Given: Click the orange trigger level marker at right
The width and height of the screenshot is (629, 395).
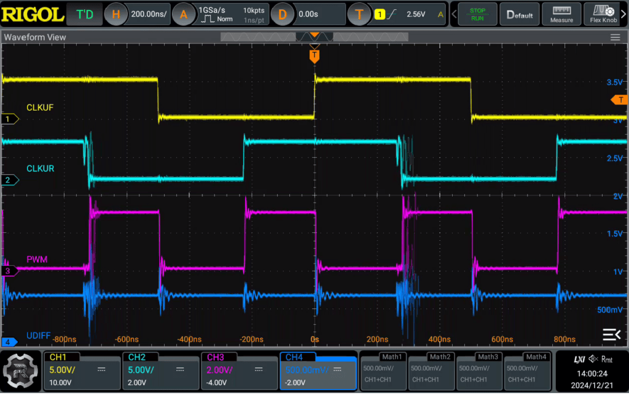Looking at the screenshot, I should pyautogui.click(x=619, y=100).
